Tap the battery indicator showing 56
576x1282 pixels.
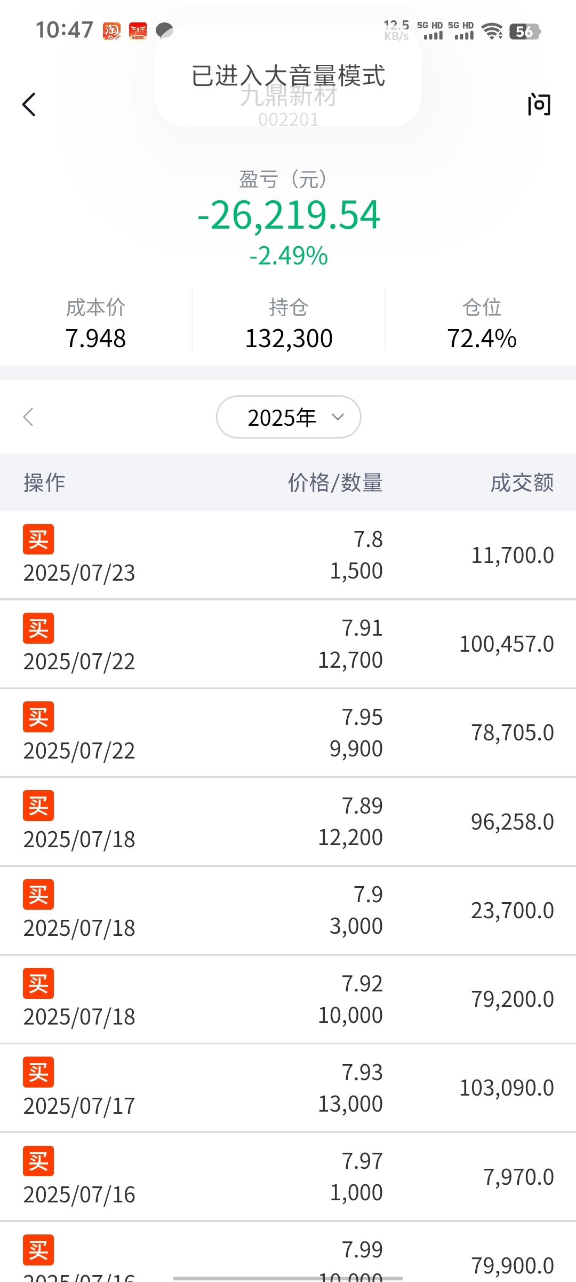[x=525, y=32]
